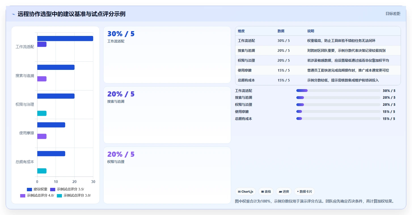Click the 工作流适配 y-axis label in chart
Screen dimensions: 412x215
(25, 47)
